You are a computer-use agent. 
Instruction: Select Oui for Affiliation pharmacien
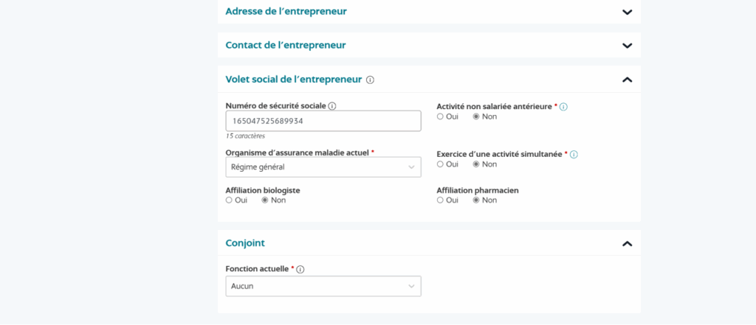click(441, 200)
